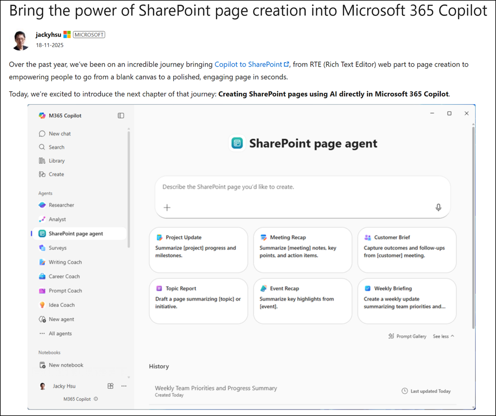496x416 pixels.
Task: Choose the Weekly Briefing prompt card
Action: pos(407,301)
